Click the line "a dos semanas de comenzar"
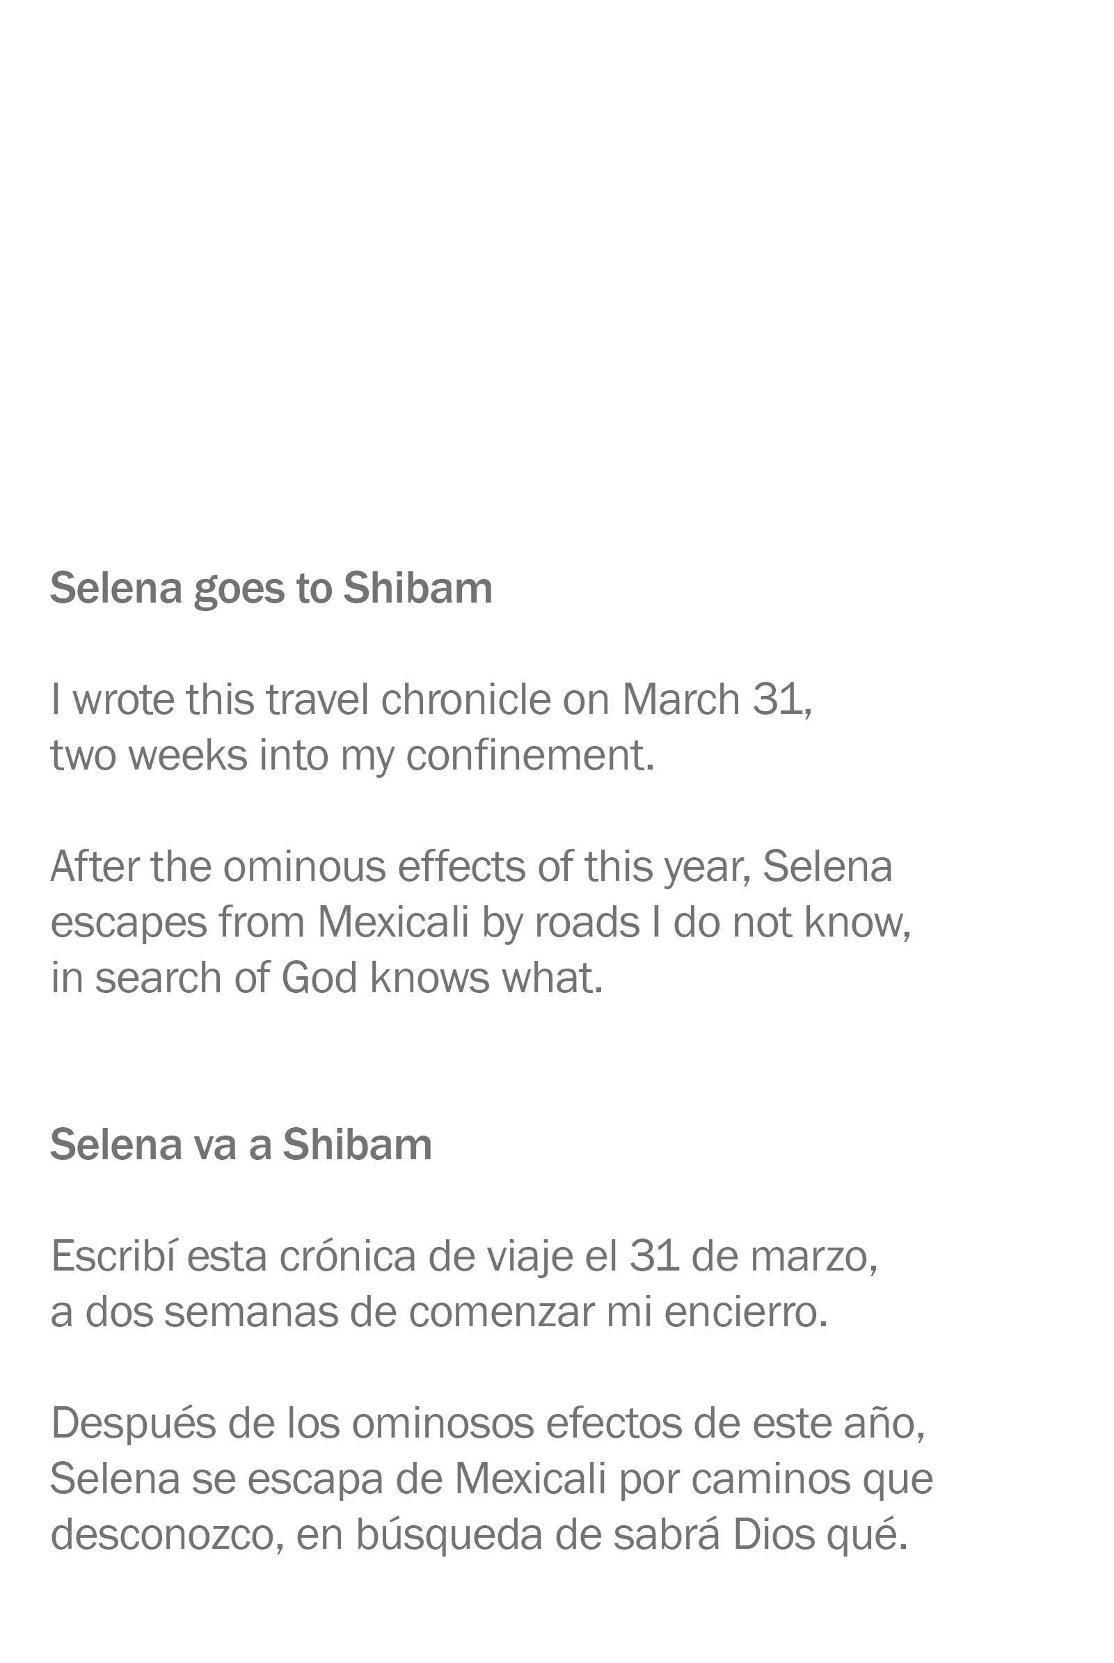Viewport: 1114px width, 1663px height. point(439,1312)
